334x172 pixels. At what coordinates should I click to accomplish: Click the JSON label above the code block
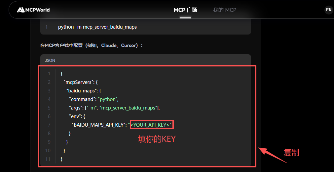point(50,61)
